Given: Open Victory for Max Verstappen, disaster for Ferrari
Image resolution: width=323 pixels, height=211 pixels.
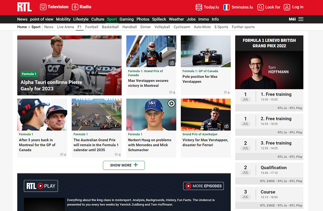Looking at the screenshot, I should (205, 142).
